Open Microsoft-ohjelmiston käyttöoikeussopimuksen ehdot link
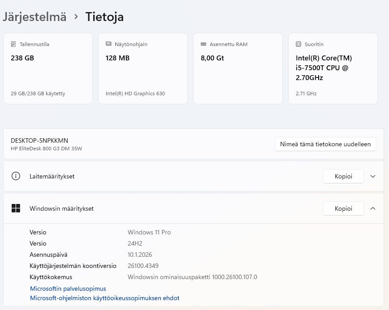This screenshot has width=389, height=310. point(104,298)
